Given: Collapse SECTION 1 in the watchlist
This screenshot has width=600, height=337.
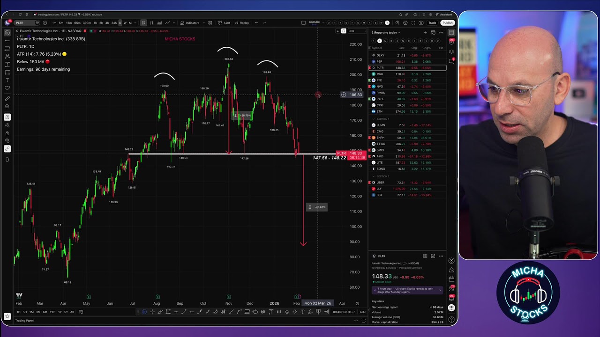Looking at the screenshot, I should pos(374,119).
